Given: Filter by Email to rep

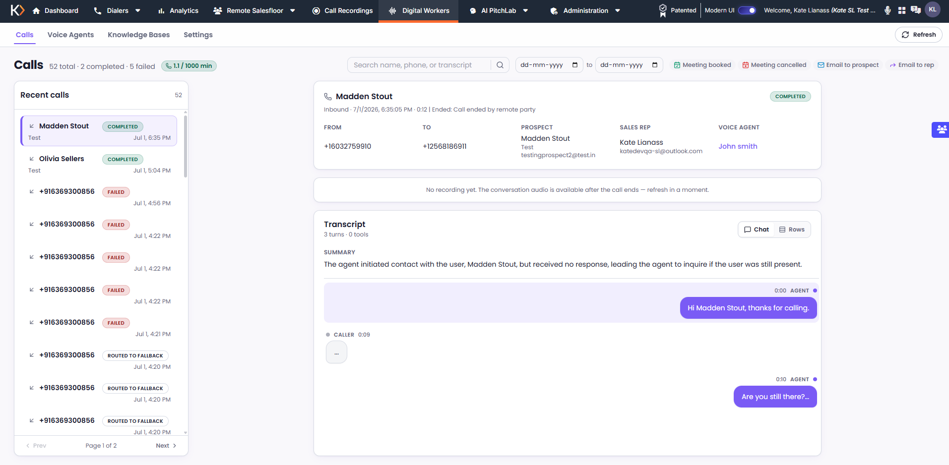Looking at the screenshot, I should pos(912,65).
